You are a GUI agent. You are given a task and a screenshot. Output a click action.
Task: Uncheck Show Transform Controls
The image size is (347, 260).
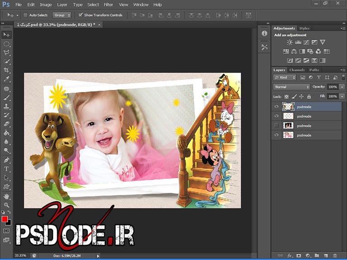(x=80, y=15)
